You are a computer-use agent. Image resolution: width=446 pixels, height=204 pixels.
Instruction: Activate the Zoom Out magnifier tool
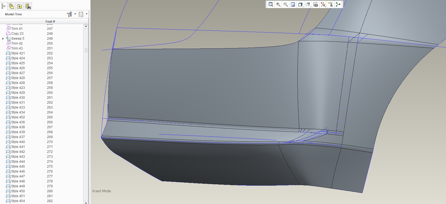click(286, 4)
